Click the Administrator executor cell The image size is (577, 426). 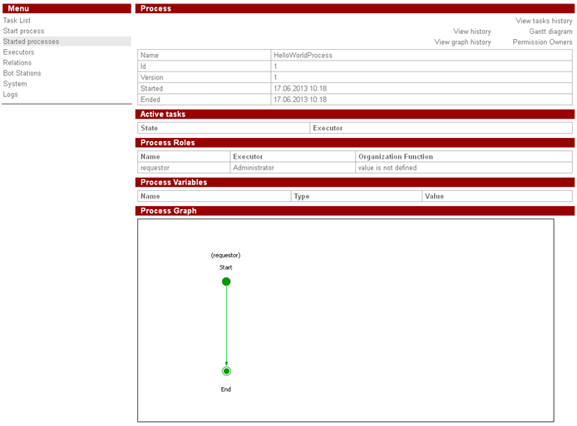[254, 168]
